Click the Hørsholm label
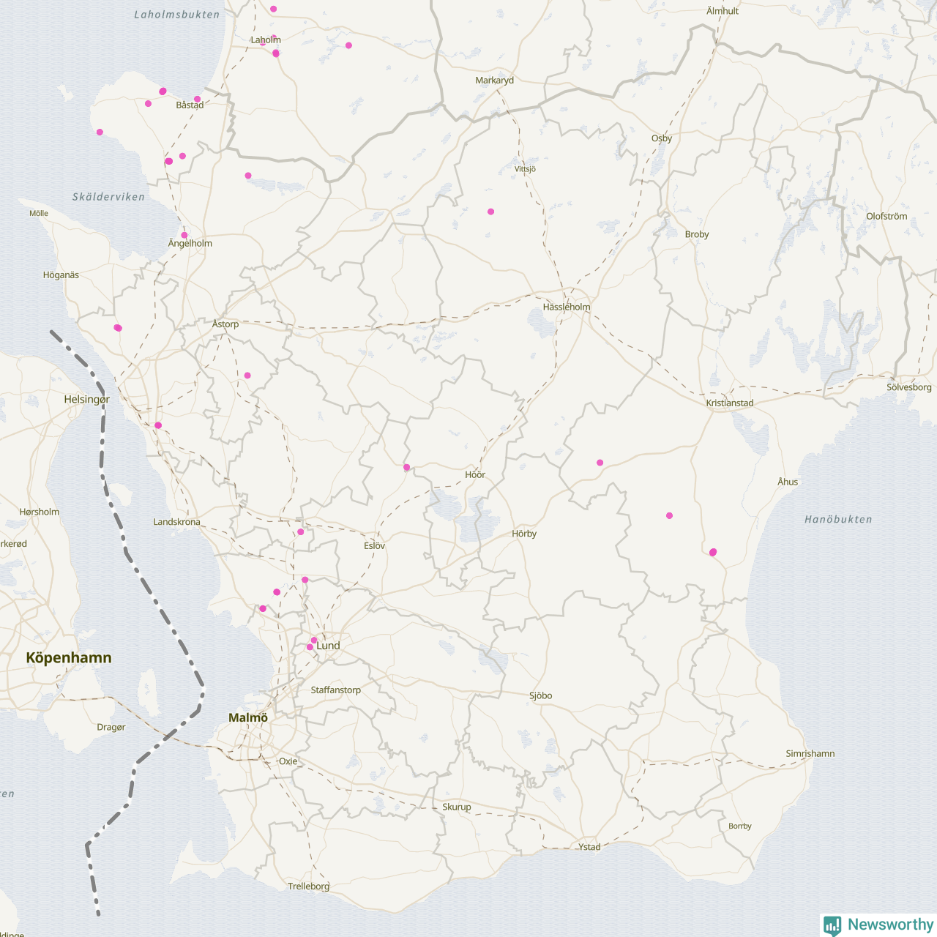This screenshot has height=937, width=937. coord(40,512)
